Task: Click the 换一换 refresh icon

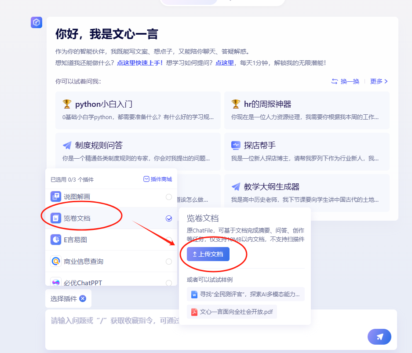Action: point(335,81)
